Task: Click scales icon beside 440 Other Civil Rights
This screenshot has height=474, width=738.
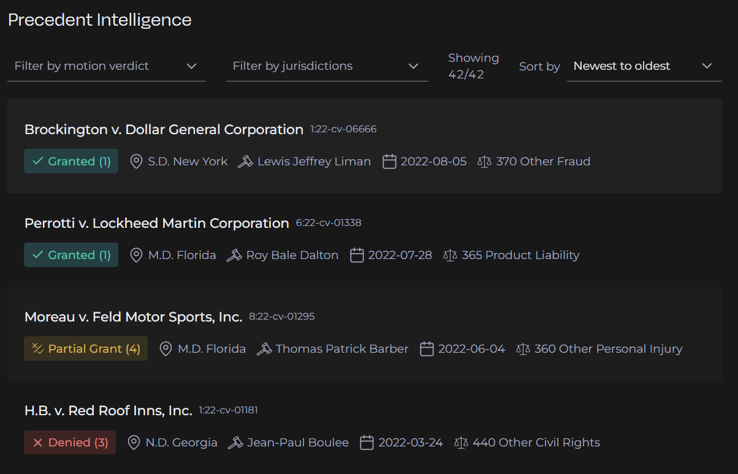Action: pos(461,443)
